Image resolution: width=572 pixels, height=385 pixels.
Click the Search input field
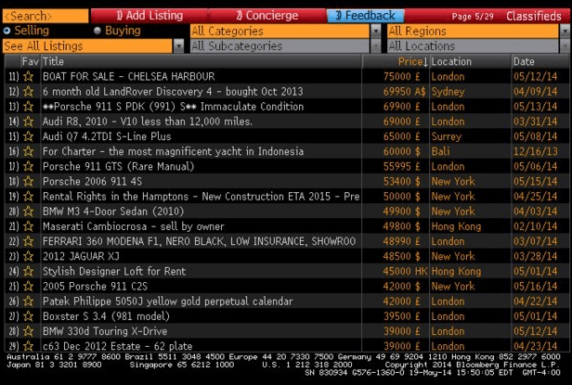point(45,16)
